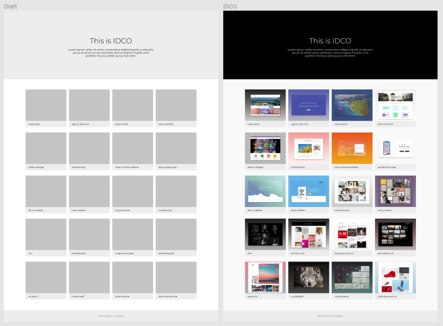Click the magazine css grid thumbnail
The height and width of the screenshot is (326, 443).
[352, 234]
